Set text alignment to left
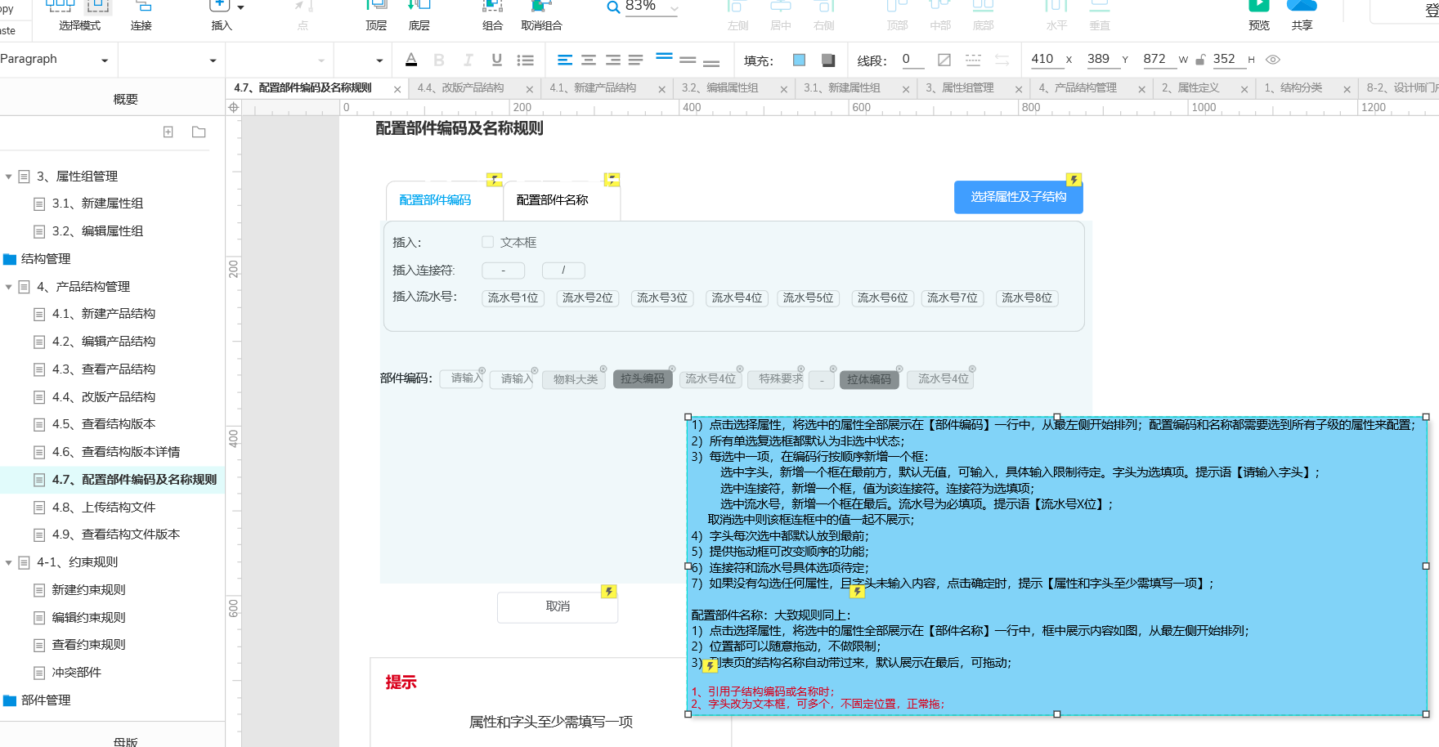 tap(565, 60)
